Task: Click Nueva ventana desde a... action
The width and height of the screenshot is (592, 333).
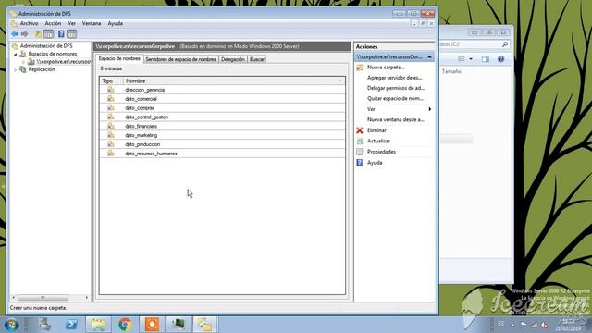Action: click(x=396, y=119)
